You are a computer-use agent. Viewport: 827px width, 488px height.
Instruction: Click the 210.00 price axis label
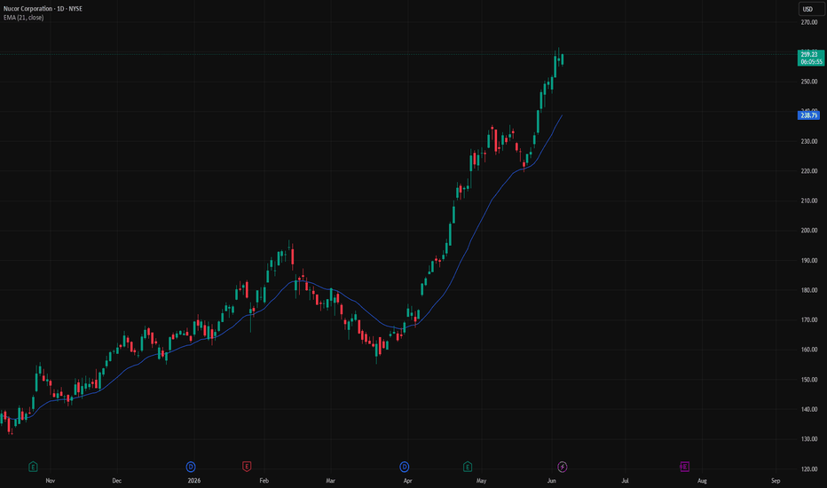pyautogui.click(x=809, y=201)
